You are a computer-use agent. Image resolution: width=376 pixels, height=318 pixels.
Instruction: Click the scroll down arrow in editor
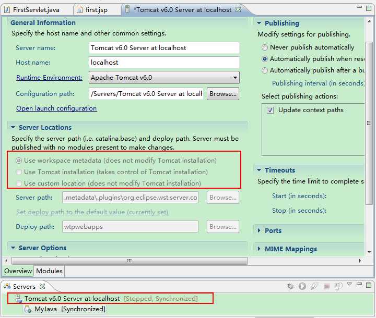click(369, 252)
